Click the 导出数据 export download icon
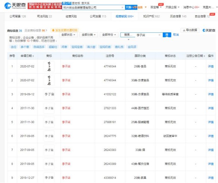218x183 pixels. (184, 30)
